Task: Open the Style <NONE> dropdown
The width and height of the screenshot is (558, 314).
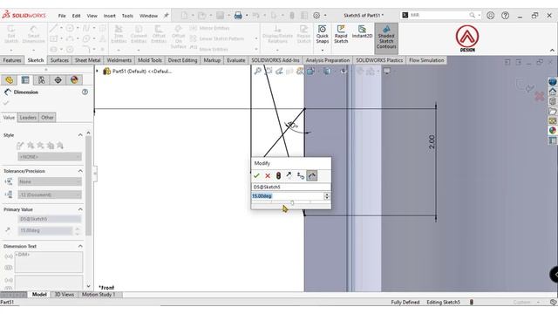Action: (x=50, y=157)
